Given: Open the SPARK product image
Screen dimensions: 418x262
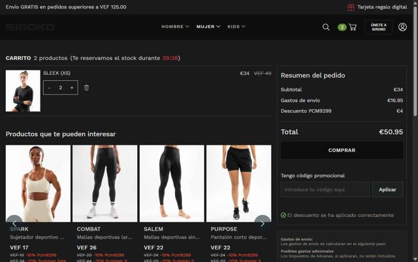Looking at the screenshot, I should (x=38, y=183).
